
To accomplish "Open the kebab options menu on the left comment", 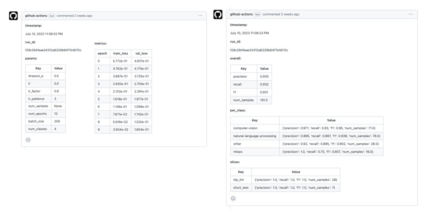I will (x=200, y=15).
